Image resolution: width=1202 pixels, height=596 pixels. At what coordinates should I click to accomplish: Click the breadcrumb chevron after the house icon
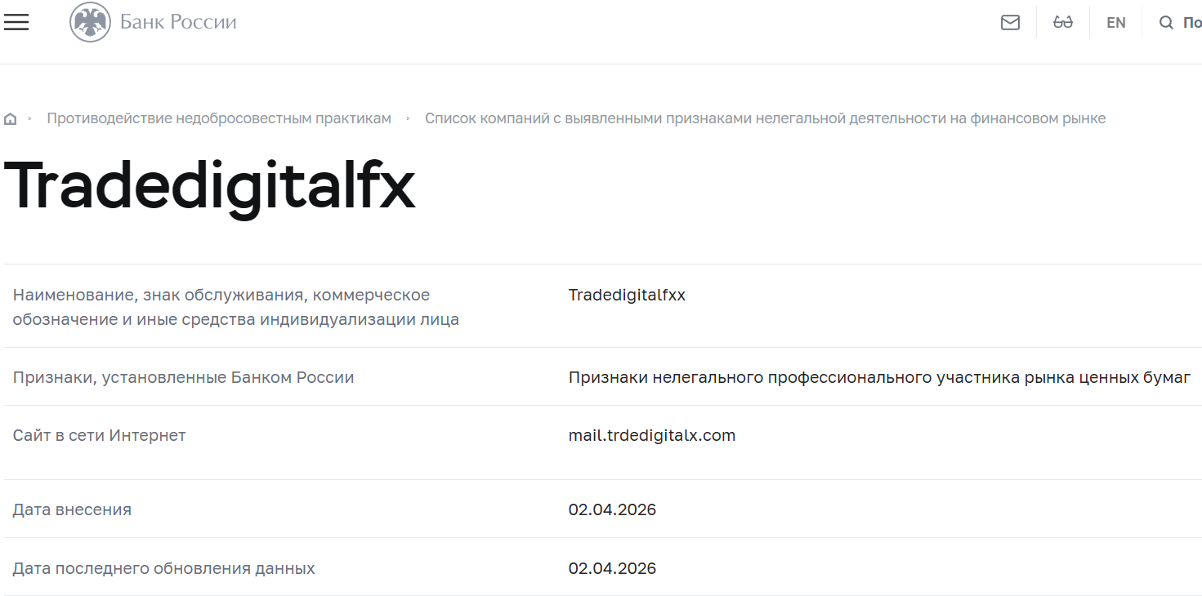[x=31, y=118]
